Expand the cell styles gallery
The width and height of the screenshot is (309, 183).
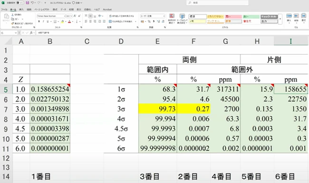pyautogui.click(x=280, y=19)
